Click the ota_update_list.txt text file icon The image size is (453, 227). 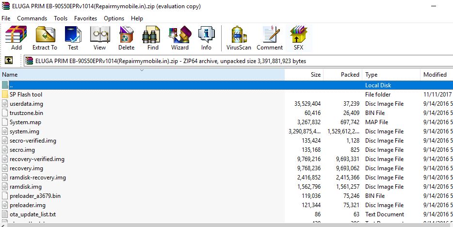coord(5,214)
